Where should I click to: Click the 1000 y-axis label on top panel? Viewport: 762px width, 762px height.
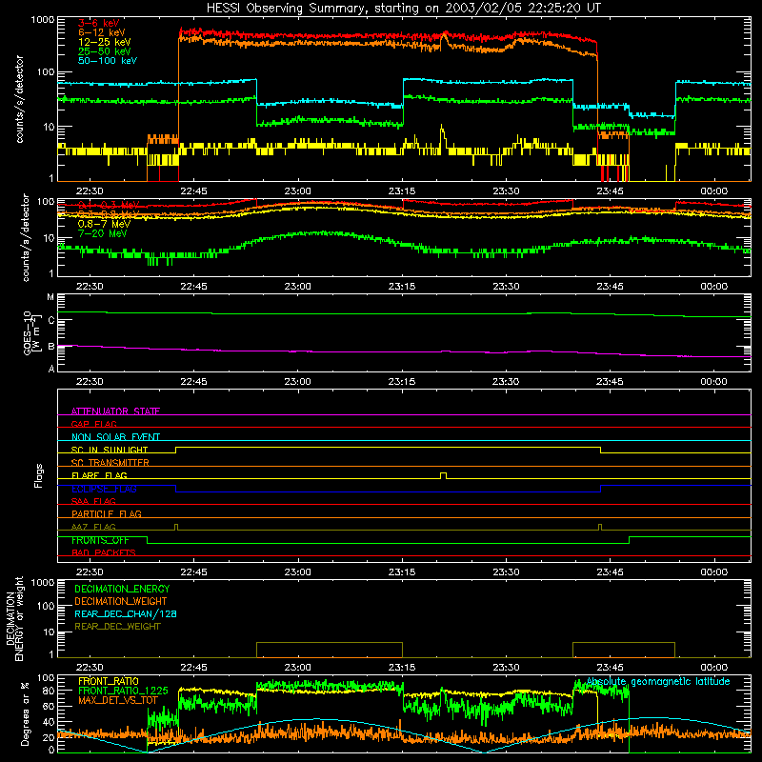pos(42,19)
